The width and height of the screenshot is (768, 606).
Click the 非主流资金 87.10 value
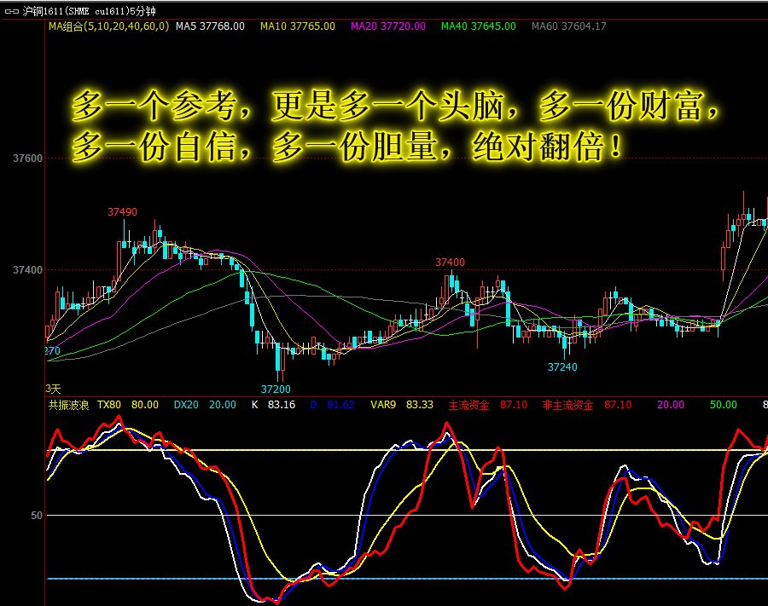[x=587, y=405]
